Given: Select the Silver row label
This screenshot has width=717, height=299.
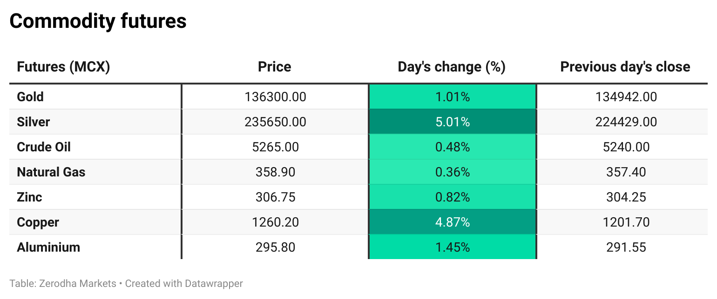Looking at the screenshot, I should (x=33, y=122).
